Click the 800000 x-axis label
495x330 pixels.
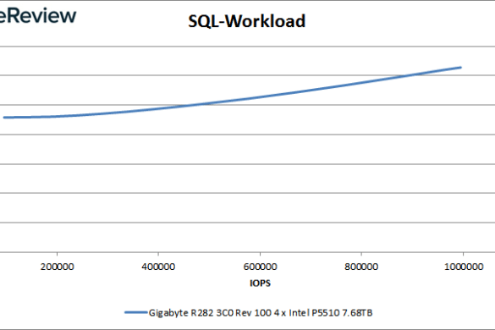click(361, 267)
